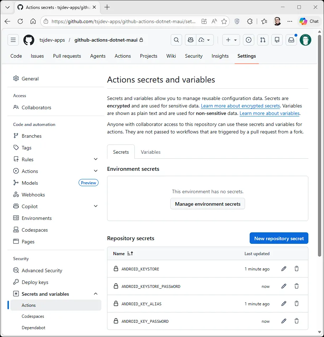This screenshot has width=324, height=337.
Task: Sort secrets by Name column arrow
Action: click(130, 254)
